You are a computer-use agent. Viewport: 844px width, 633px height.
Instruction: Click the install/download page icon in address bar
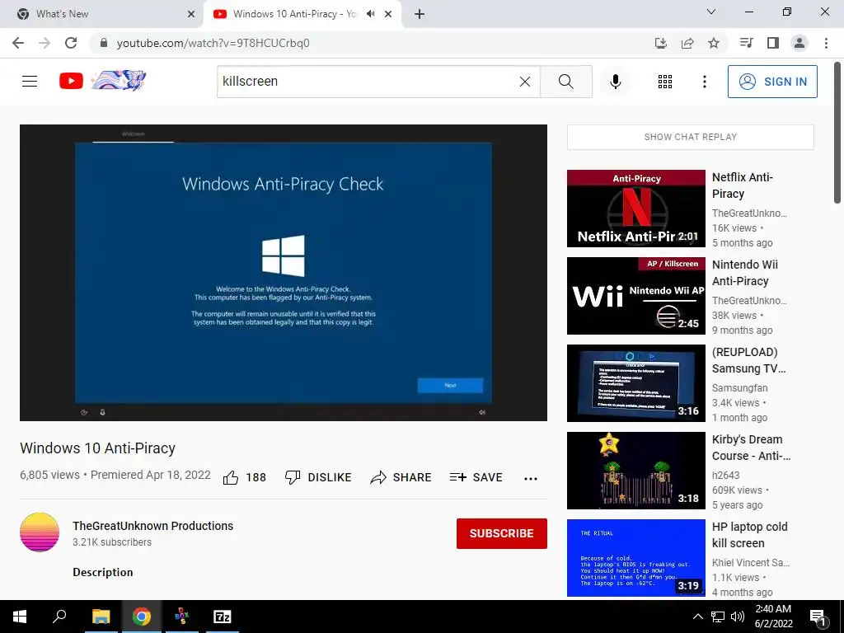pos(661,43)
